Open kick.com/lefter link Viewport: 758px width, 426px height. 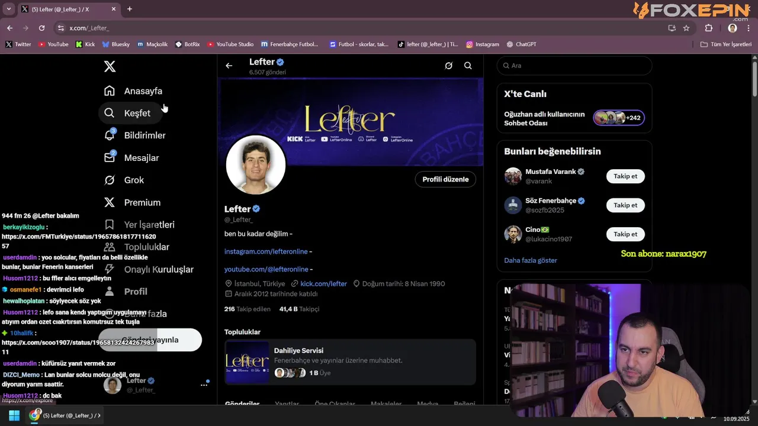click(323, 284)
